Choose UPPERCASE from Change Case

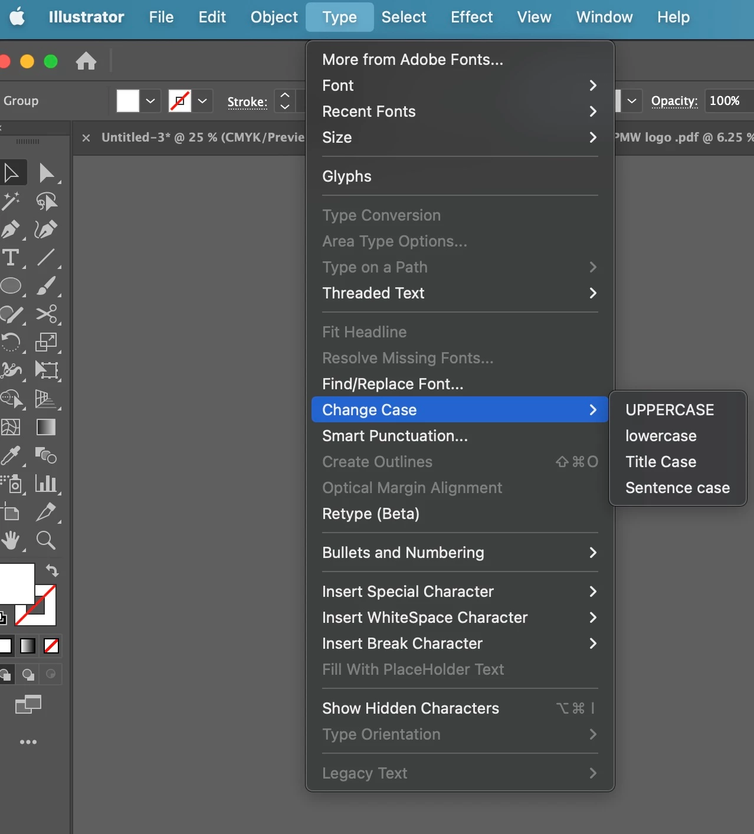tap(678, 410)
